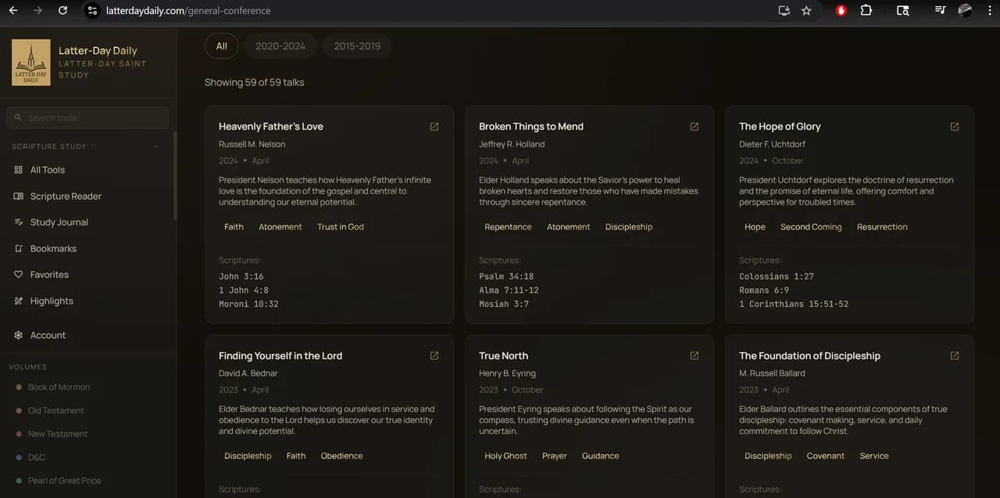Click the browser back arrow

(13, 11)
